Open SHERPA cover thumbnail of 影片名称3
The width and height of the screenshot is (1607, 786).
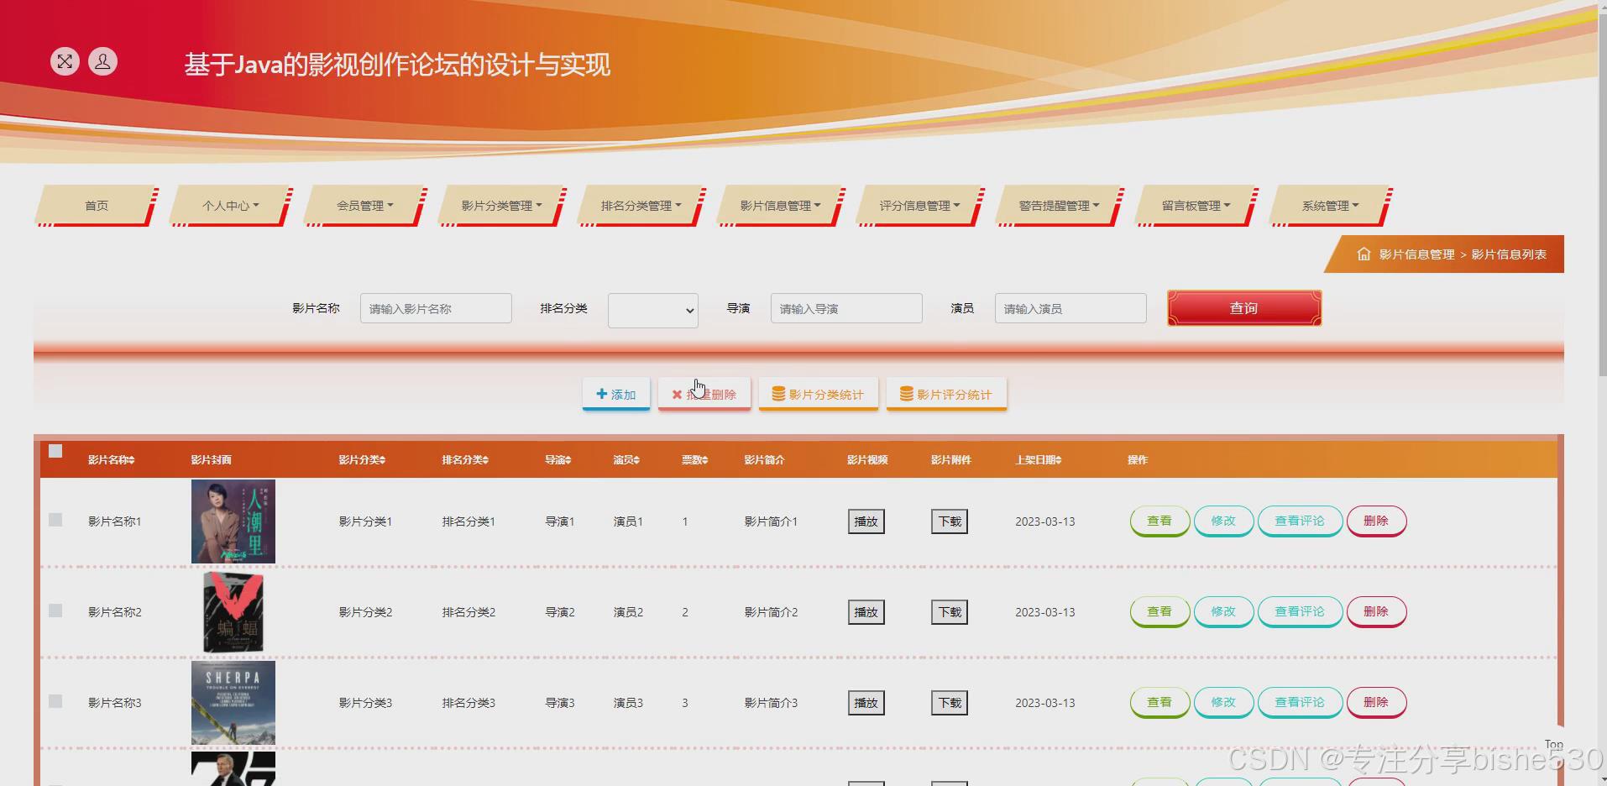pos(233,703)
